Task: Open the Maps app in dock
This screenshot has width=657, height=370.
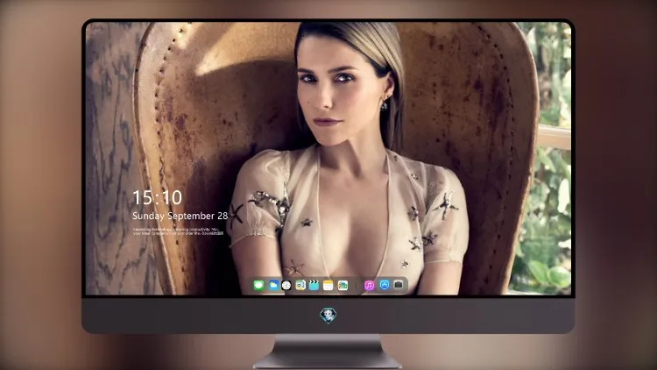Action: [300, 286]
